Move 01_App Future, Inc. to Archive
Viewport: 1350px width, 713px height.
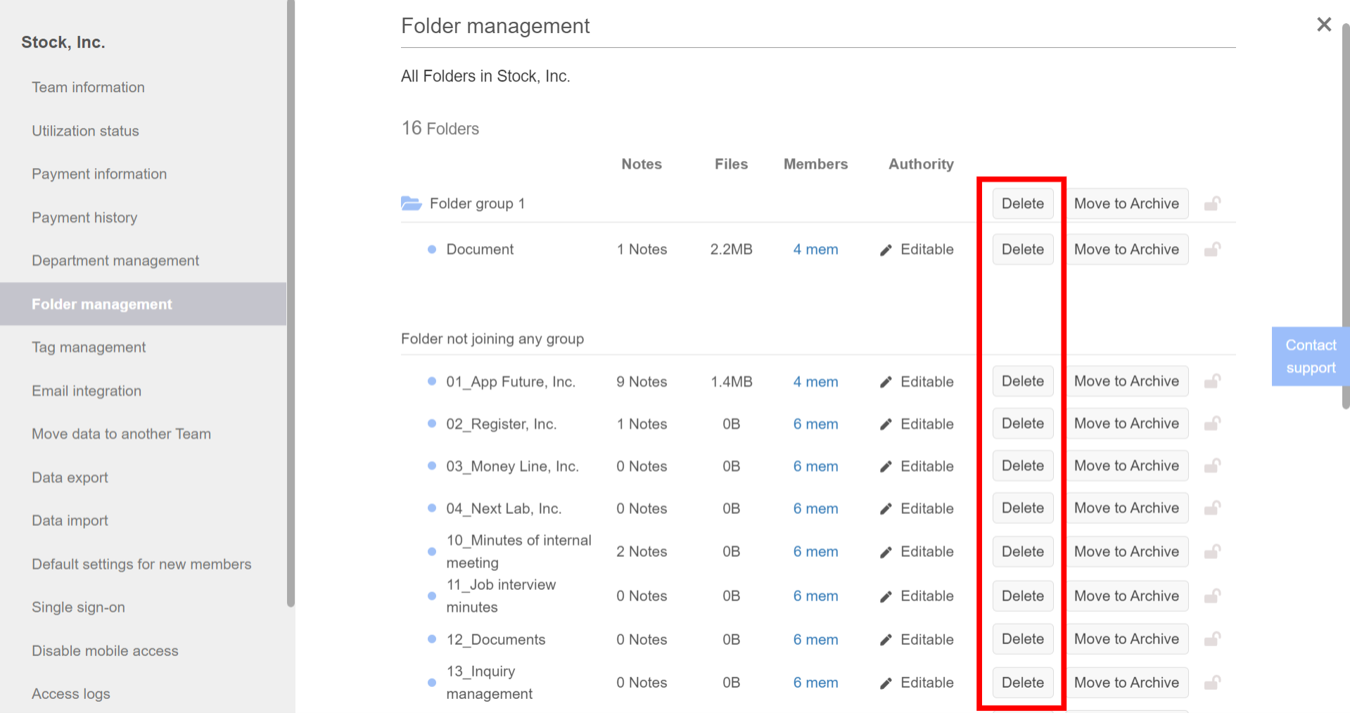coord(1126,381)
